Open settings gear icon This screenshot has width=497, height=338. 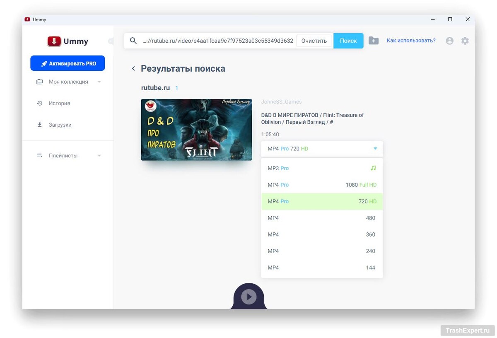click(x=465, y=41)
